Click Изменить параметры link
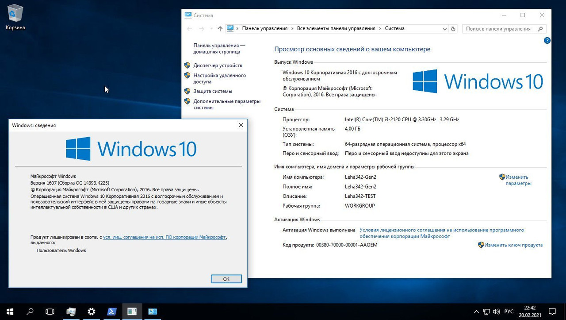This screenshot has width=566, height=320. pos(518,180)
